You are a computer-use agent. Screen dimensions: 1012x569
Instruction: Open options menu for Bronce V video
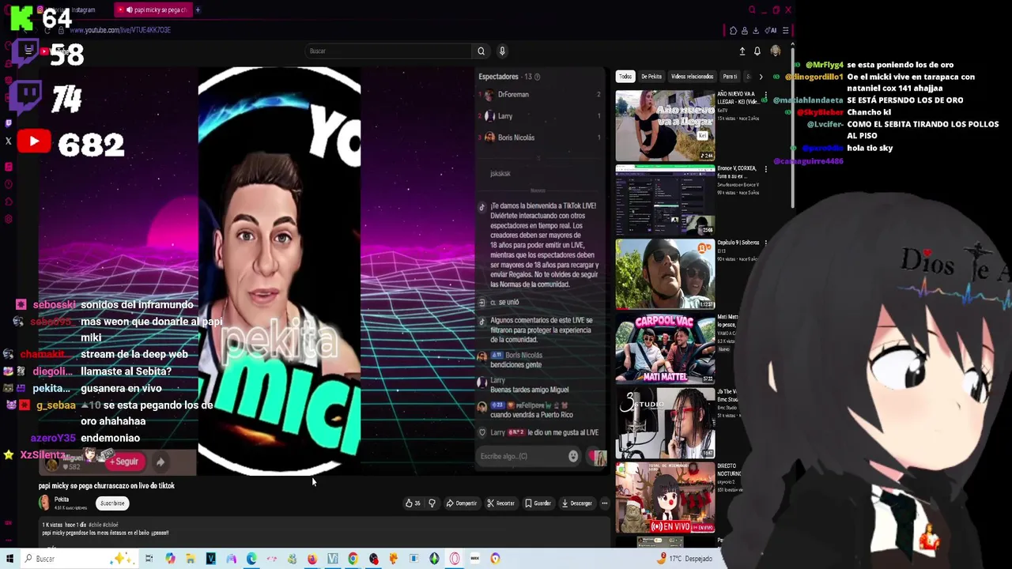(765, 169)
